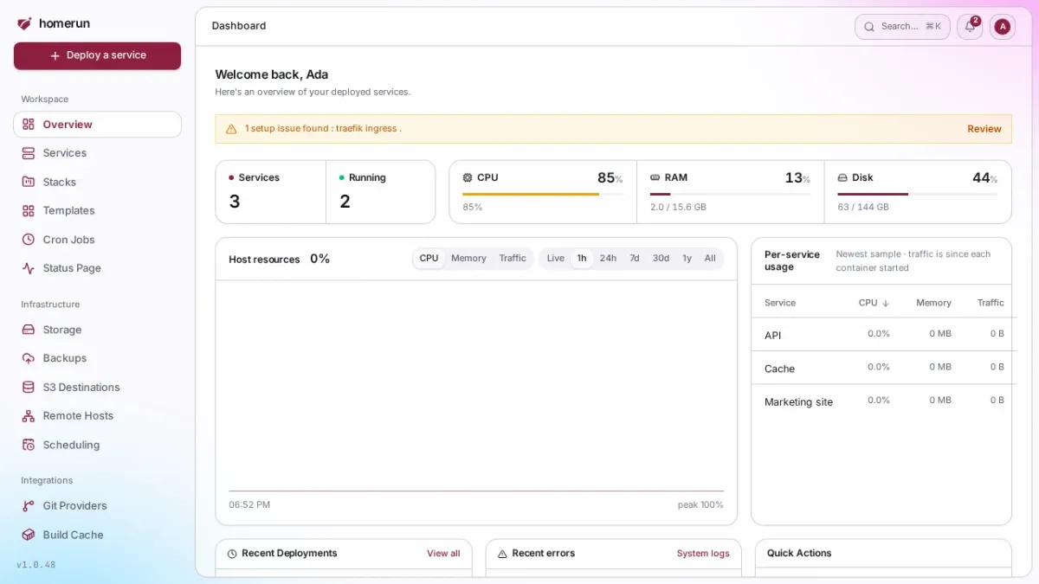This screenshot has width=1039, height=584.
Task: Click the Recent Deployments clock icon
Action: tap(232, 554)
